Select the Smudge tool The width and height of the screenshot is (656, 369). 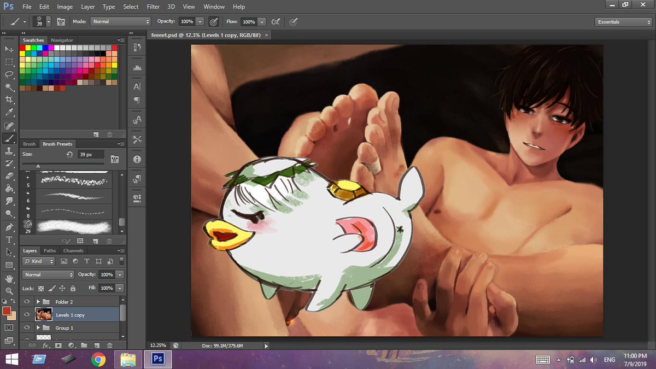pos(9,201)
